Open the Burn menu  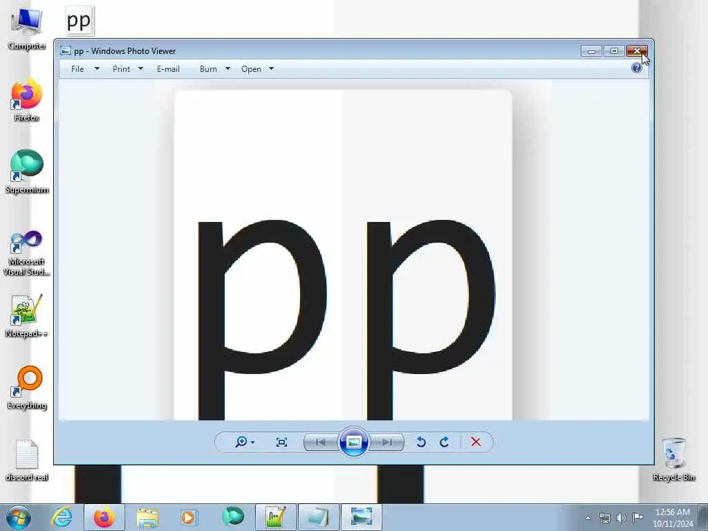point(208,69)
